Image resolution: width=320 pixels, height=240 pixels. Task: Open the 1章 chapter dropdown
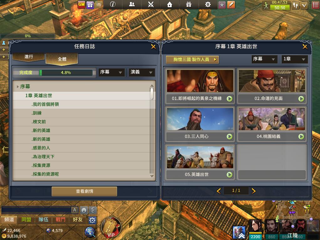(295, 59)
